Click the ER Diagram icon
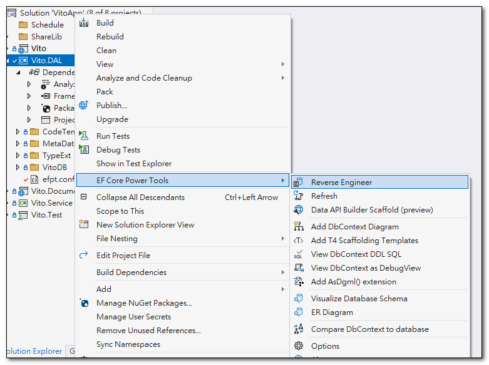Image resolution: width=489 pixels, height=365 pixels. tap(299, 312)
